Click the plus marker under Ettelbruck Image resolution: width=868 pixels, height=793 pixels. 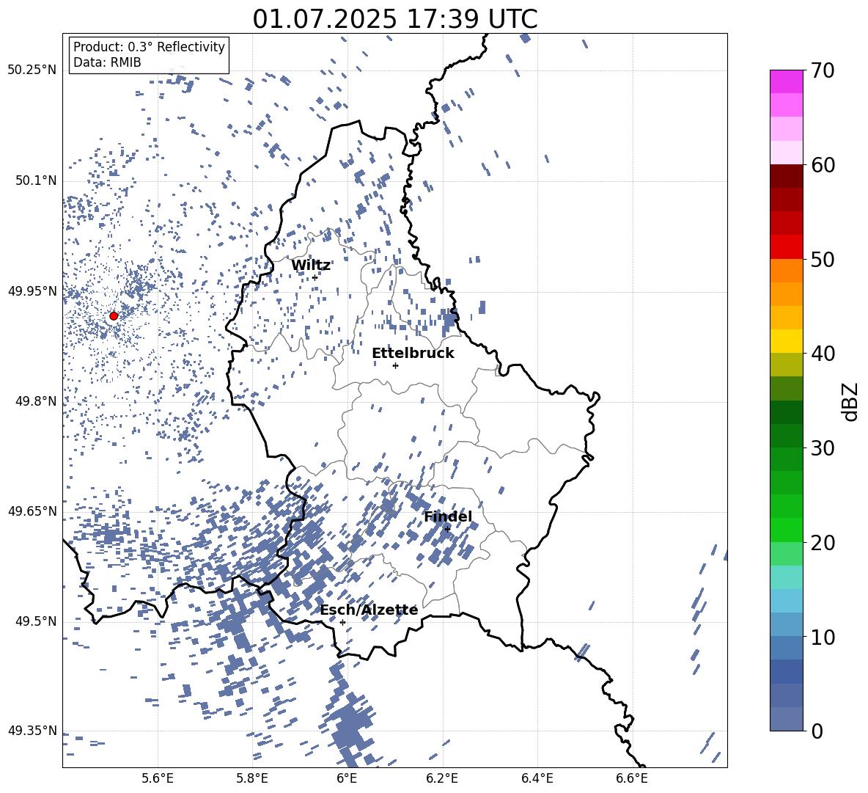(395, 365)
